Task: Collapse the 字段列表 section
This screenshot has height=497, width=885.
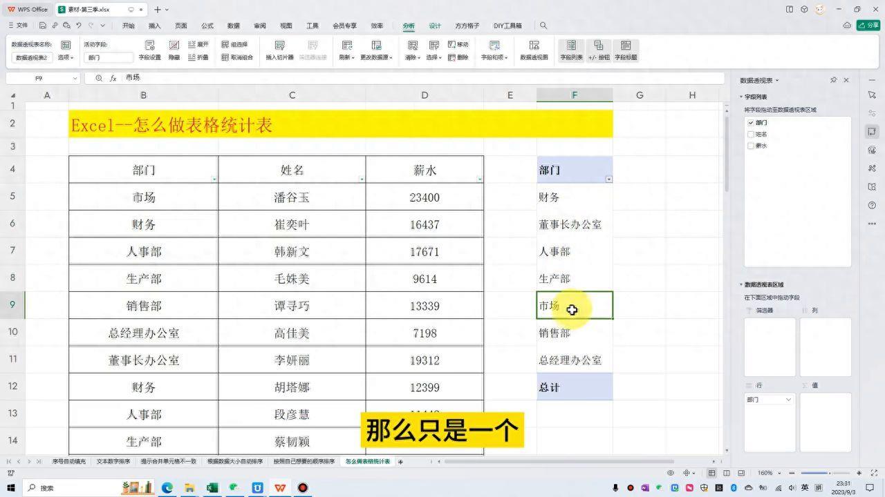Action: pos(741,97)
